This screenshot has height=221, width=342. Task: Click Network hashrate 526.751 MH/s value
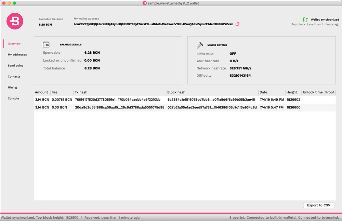click(240, 68)
